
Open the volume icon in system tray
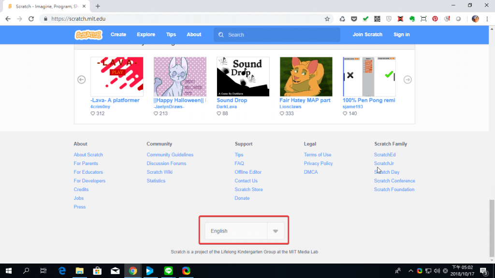[x=437, y=271]
